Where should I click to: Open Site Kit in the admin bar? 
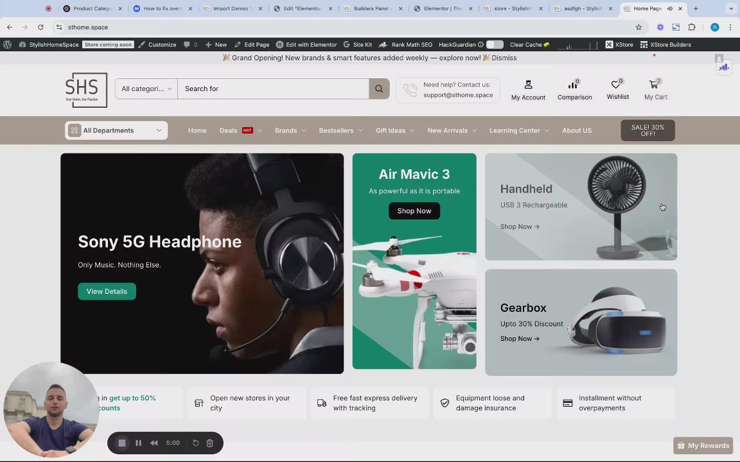357,44
